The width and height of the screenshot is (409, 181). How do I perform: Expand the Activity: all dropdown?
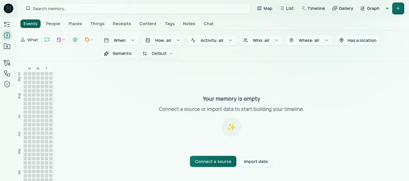tap(212, 40)
